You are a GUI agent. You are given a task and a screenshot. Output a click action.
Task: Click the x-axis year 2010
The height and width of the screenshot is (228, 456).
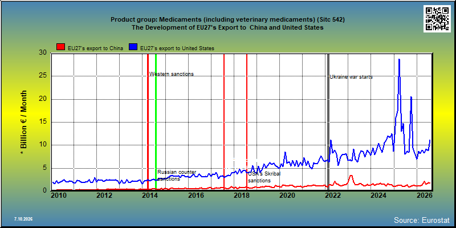pyautogui.click(x=59, y=196)
